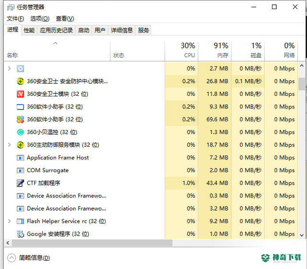Click the red N icon of 360安全卫士模块
Viewport: 307px width, 269px height.
20,94
